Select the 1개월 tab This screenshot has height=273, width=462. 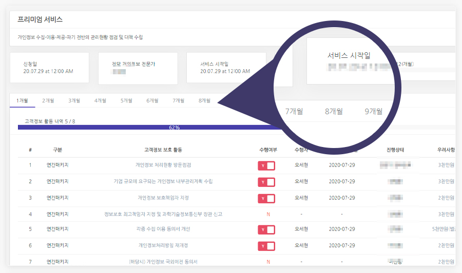point(22,101)
